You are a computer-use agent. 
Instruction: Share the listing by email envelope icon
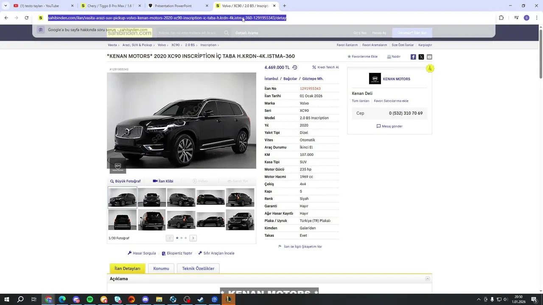coord(429,57)
